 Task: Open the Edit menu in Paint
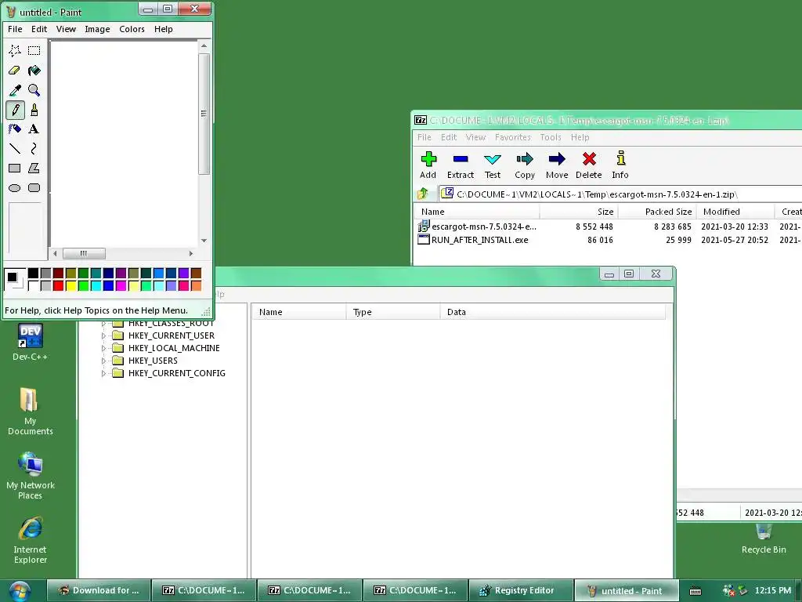pos(39,29)
